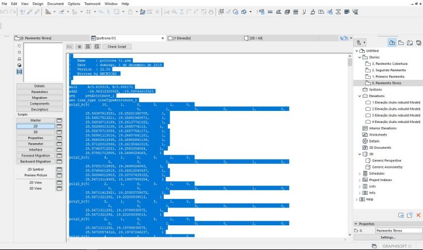
Task: Click the fourth script toolbar icon before Check Script
Action: pyautogui.click(x=97, y=47)
